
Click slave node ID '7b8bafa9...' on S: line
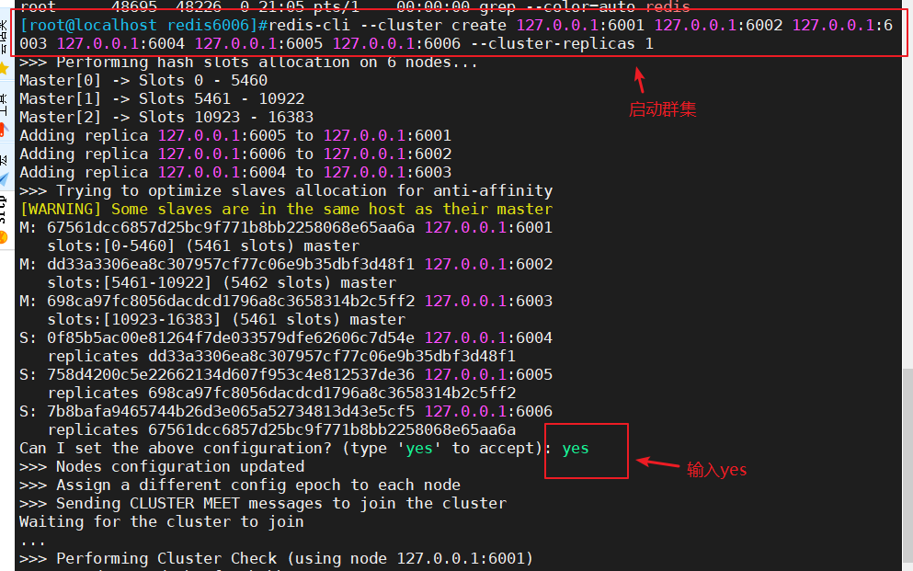pos(231,412)
